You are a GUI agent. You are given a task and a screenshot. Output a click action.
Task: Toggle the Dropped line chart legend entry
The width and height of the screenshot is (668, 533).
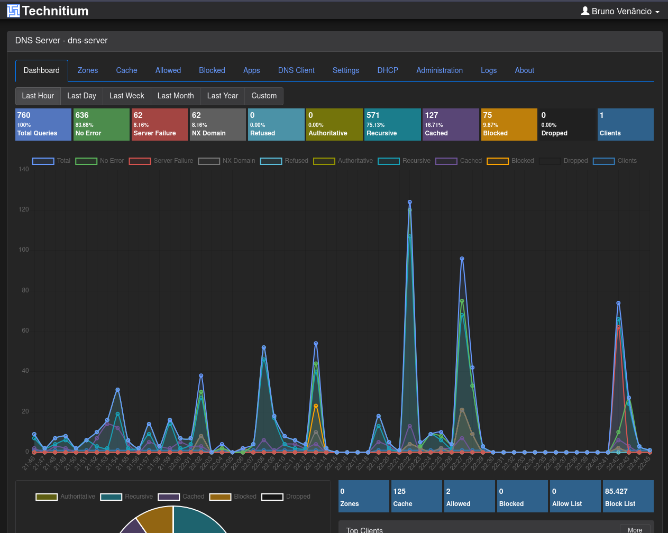563,161
